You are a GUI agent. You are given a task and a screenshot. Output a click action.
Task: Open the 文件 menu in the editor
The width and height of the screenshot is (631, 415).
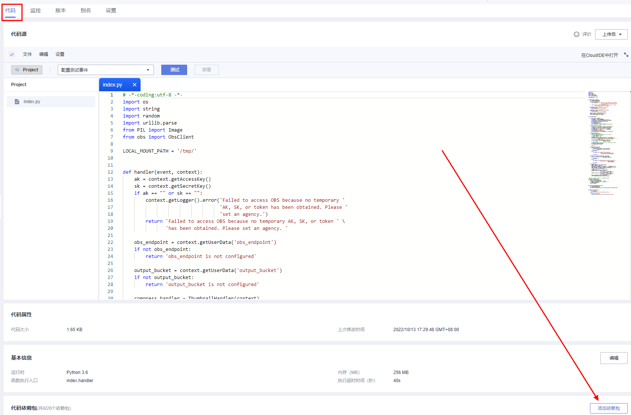point(27,54)
